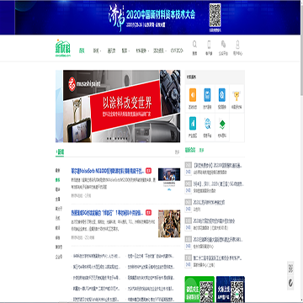Viewport: 303px width, 303px height.
Task: Expand the CMF2020 navigation dropdown
Action: point(177,50)
